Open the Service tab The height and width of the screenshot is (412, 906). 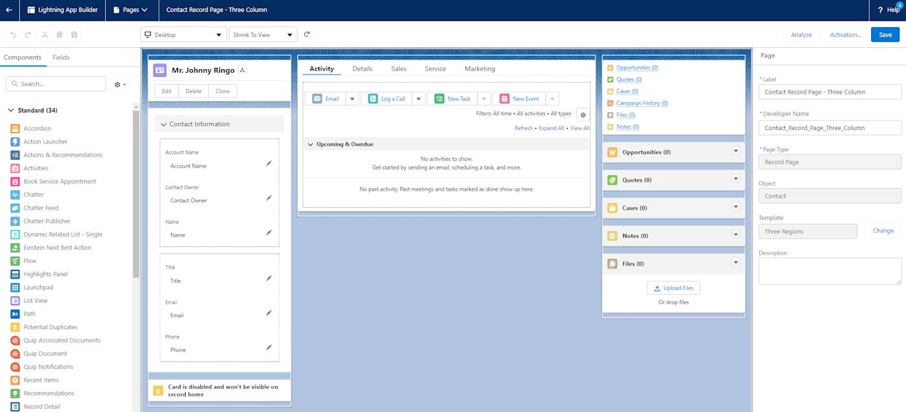point(436,69)
